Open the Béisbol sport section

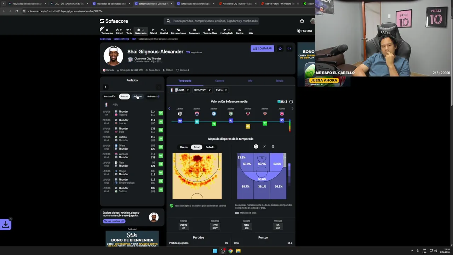coord(153,32)
